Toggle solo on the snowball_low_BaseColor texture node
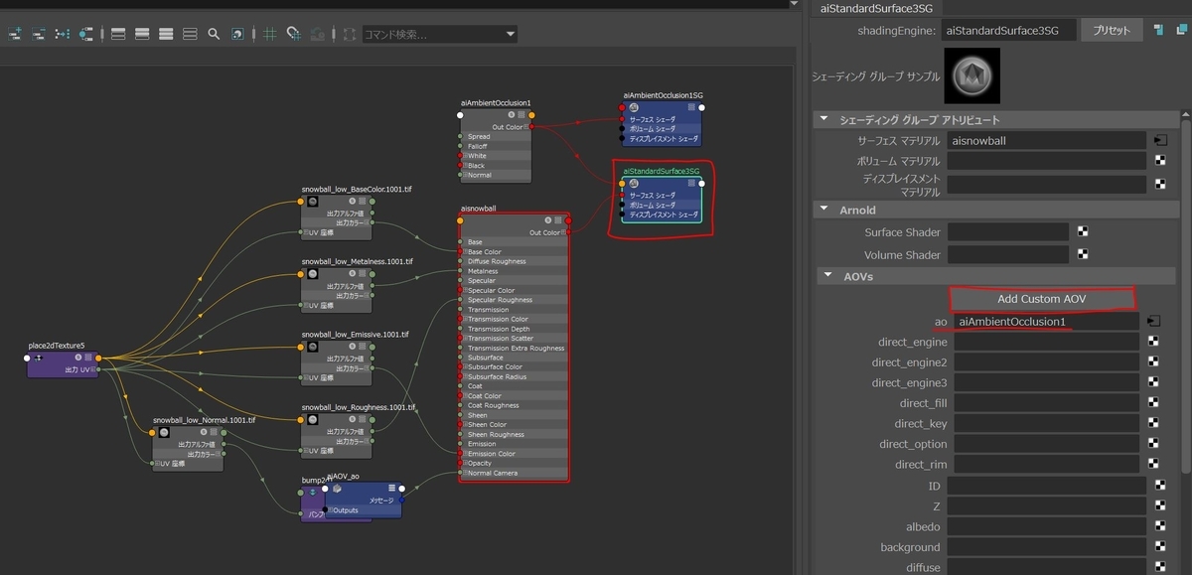This screenshot has width=1192, height=575. click(353, 201)
